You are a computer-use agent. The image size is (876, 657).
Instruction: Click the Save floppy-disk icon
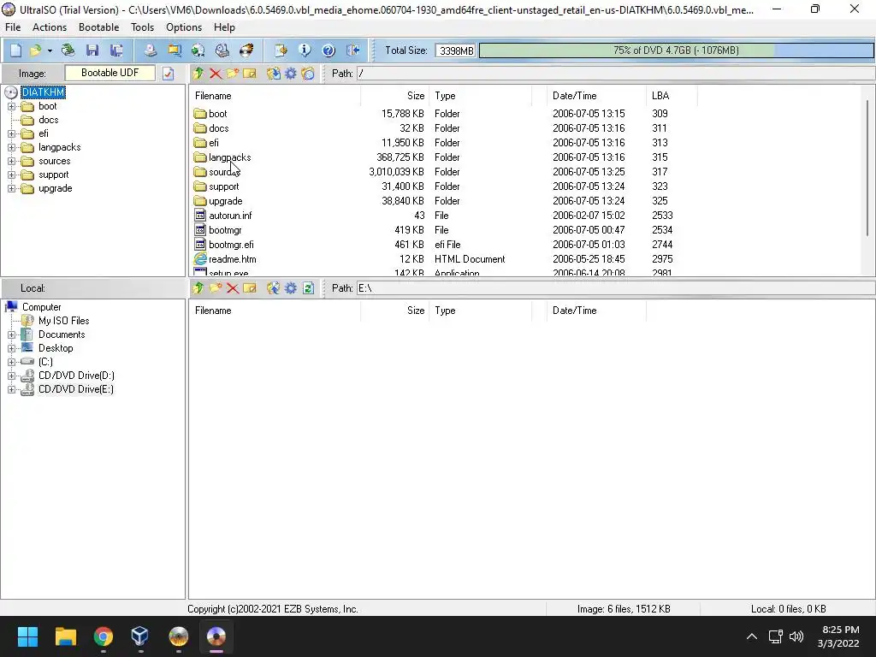tap(92, 50)
